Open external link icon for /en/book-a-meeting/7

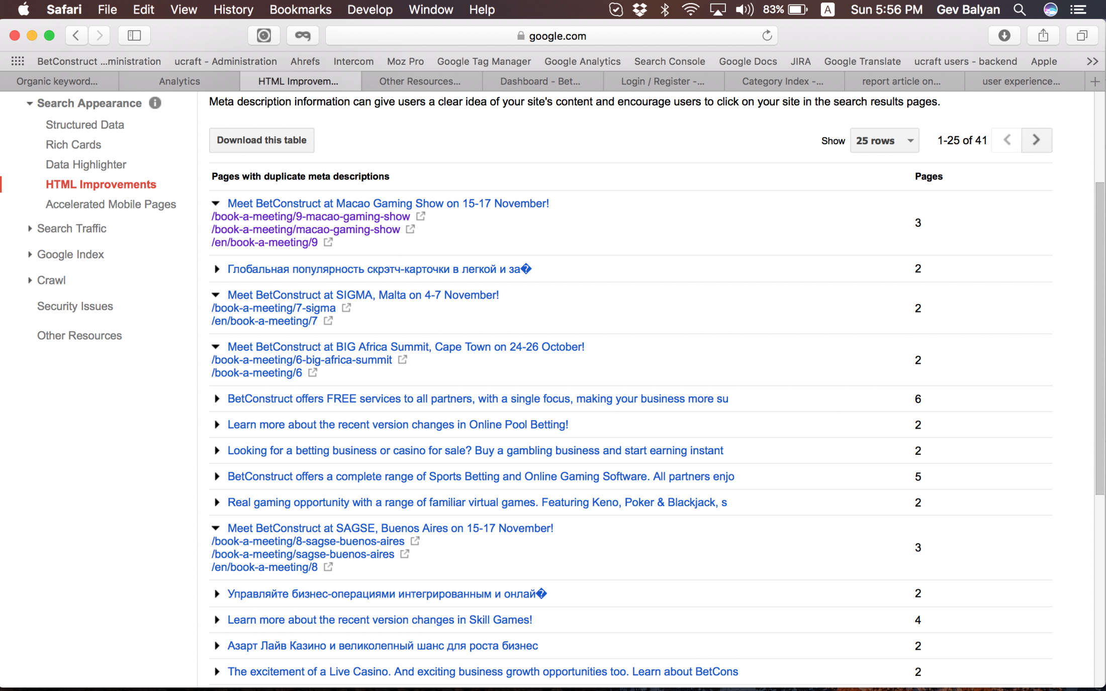coord(328,321)
